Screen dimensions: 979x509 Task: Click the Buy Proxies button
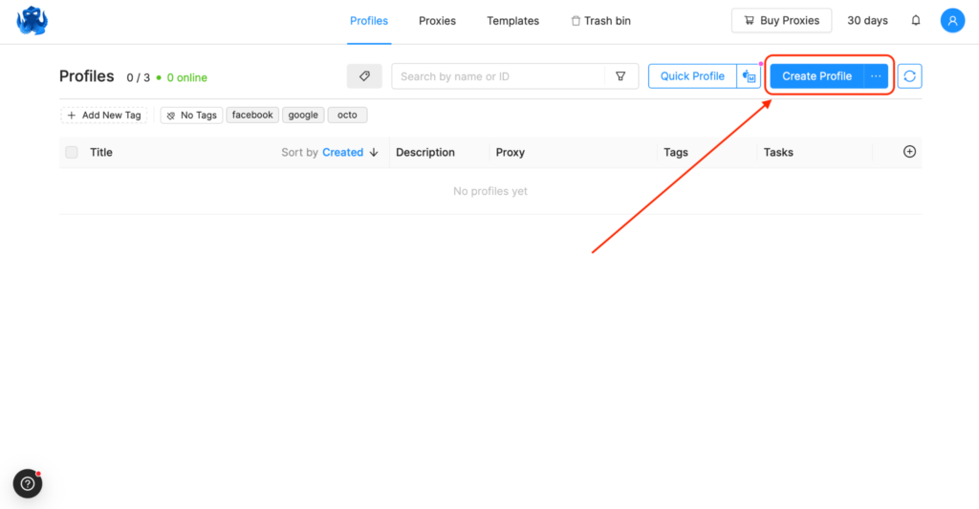tap(781, 20)
